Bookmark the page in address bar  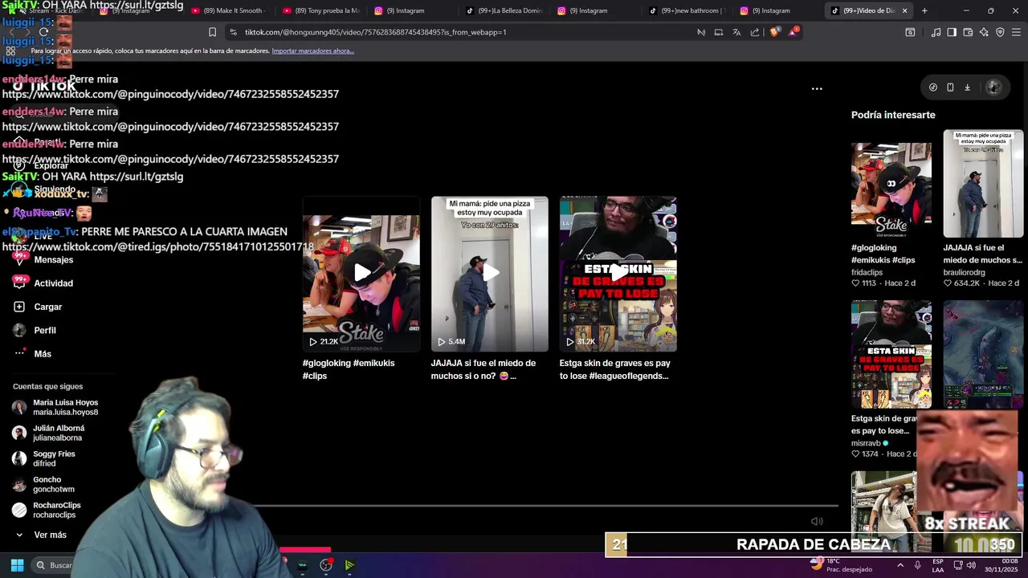point(212,32)
